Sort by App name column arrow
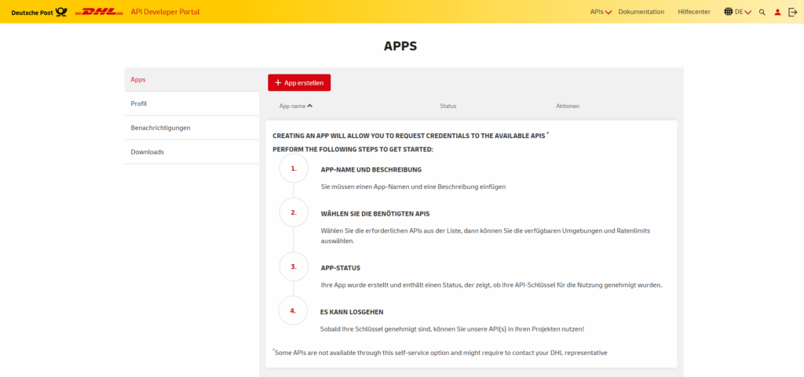The height and width of the screenshot is (377, 804). point(309,106)
